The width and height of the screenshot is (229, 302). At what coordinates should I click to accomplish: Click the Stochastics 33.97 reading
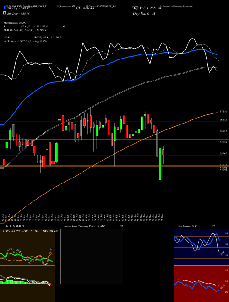pos(15,23)
